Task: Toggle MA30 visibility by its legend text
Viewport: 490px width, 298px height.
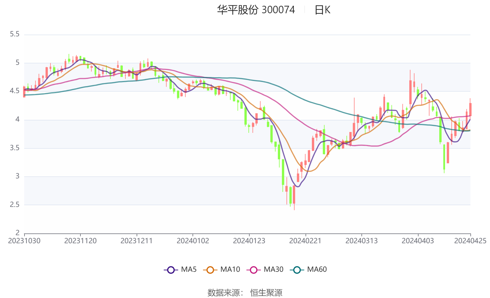Action: coord(274,269)
